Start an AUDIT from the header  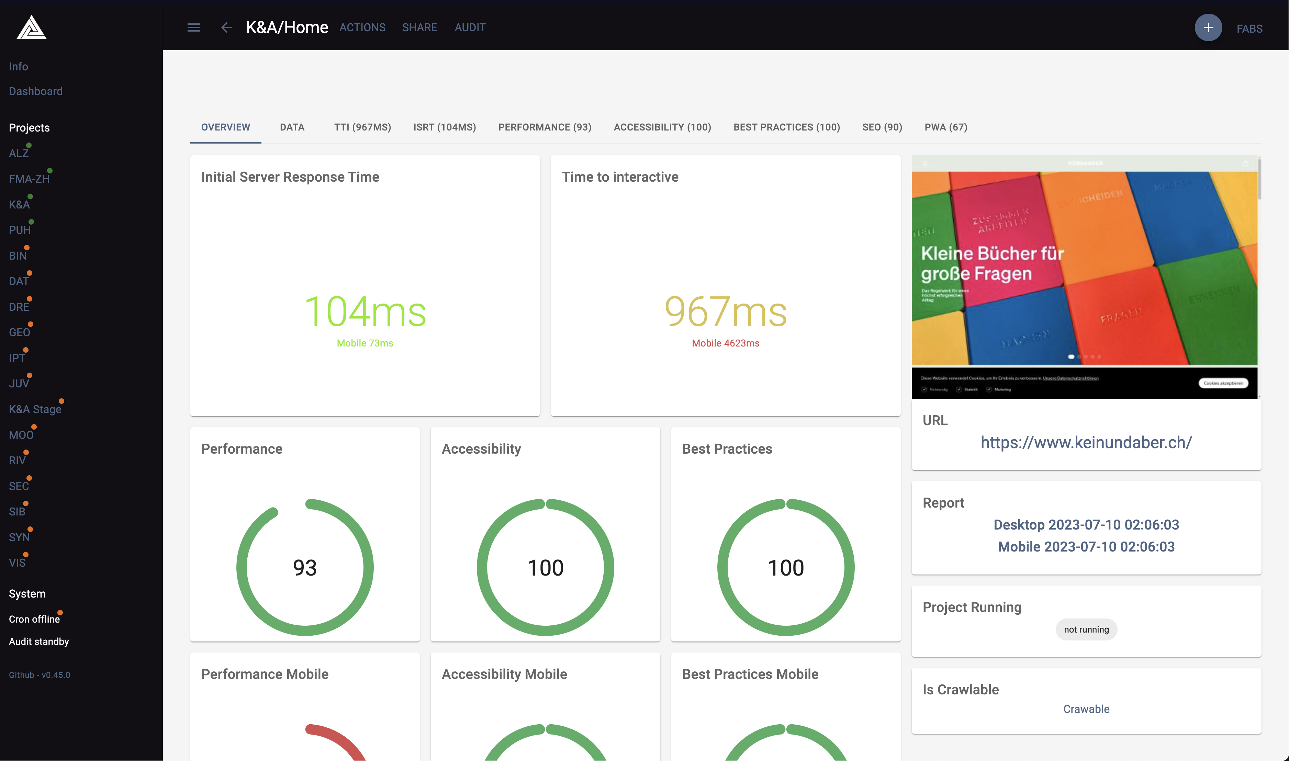point(469,27)
